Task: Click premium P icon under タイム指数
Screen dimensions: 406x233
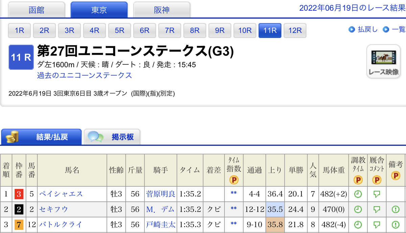Action: click(x=233, y=180)
